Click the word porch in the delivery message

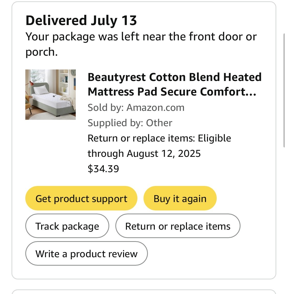[41, 52]
